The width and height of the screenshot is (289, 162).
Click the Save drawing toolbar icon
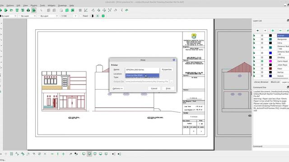pyautogui.click(x=17, y=10)
